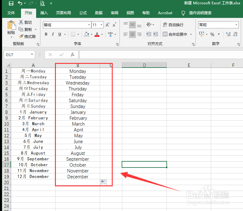243x211 pixels.
Task: Switch to the 数据 ribbon tab
Action: 99,13
